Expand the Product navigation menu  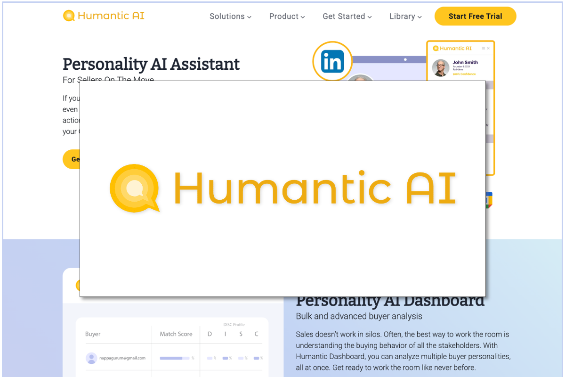287,16
